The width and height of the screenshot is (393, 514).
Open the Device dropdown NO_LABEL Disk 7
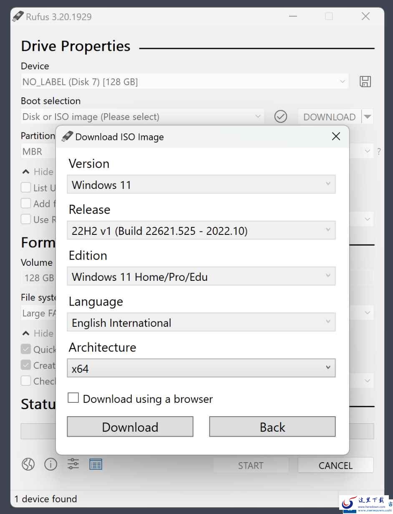(184, 81)
